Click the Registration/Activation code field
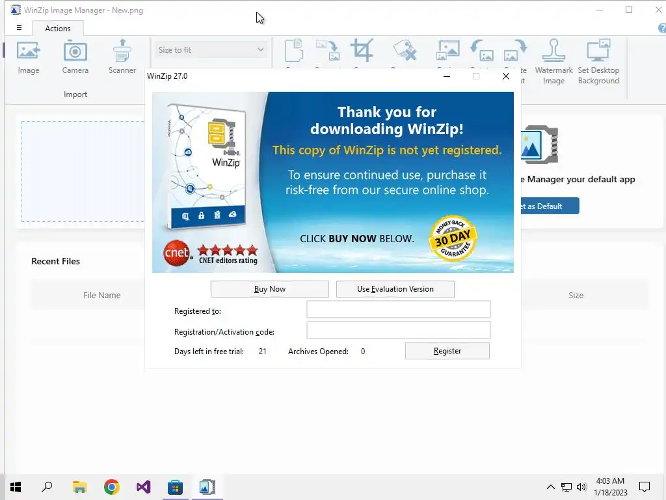666x500 pixels. [x=399, y=330]
